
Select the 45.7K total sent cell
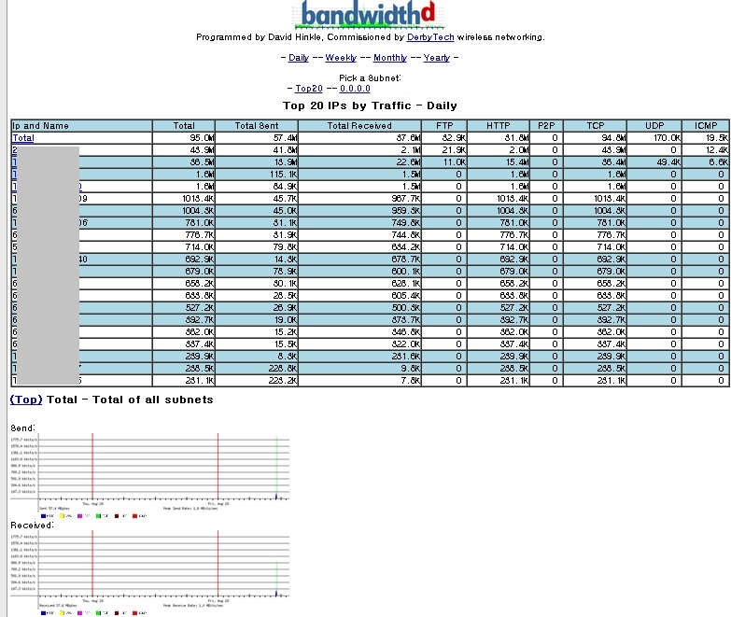(x=257, y=199)
